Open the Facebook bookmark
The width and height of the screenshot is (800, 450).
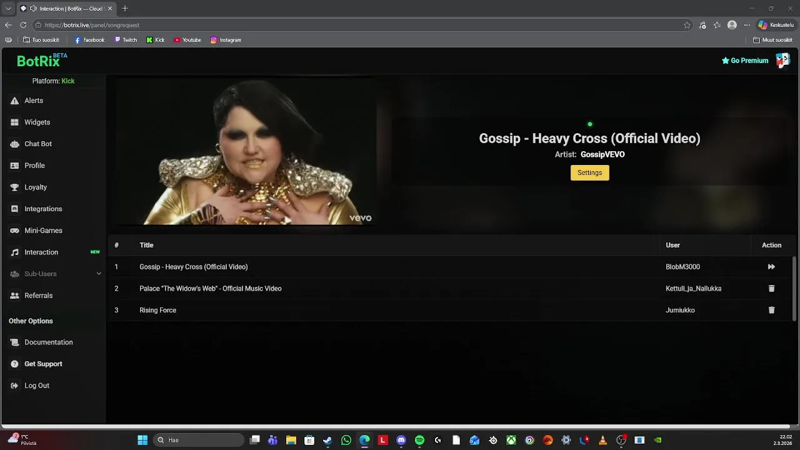point(89,40)
